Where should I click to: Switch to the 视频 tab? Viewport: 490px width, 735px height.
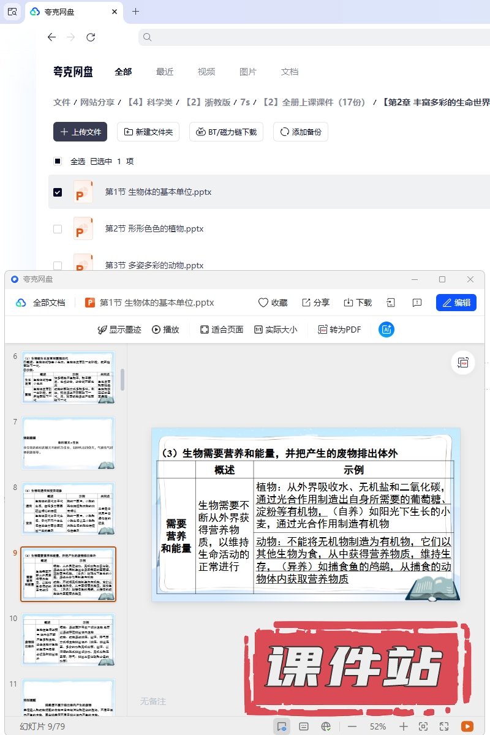click(206, 72)
